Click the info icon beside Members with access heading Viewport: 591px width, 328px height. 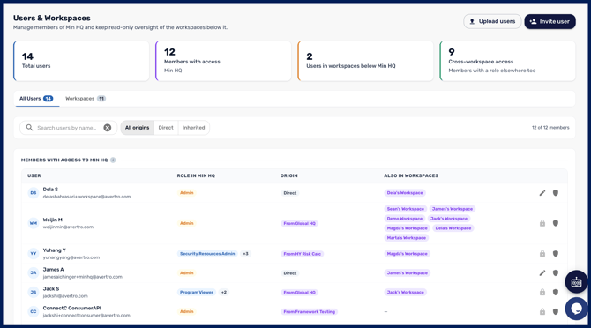[113, 160]
